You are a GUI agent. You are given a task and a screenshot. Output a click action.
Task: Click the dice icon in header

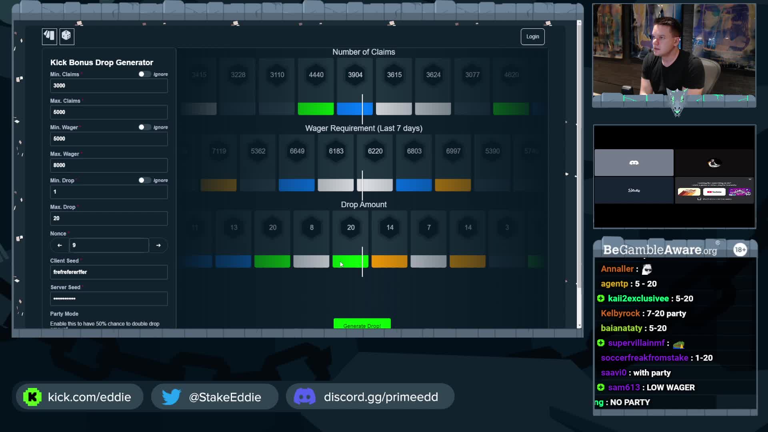(66, 36)
